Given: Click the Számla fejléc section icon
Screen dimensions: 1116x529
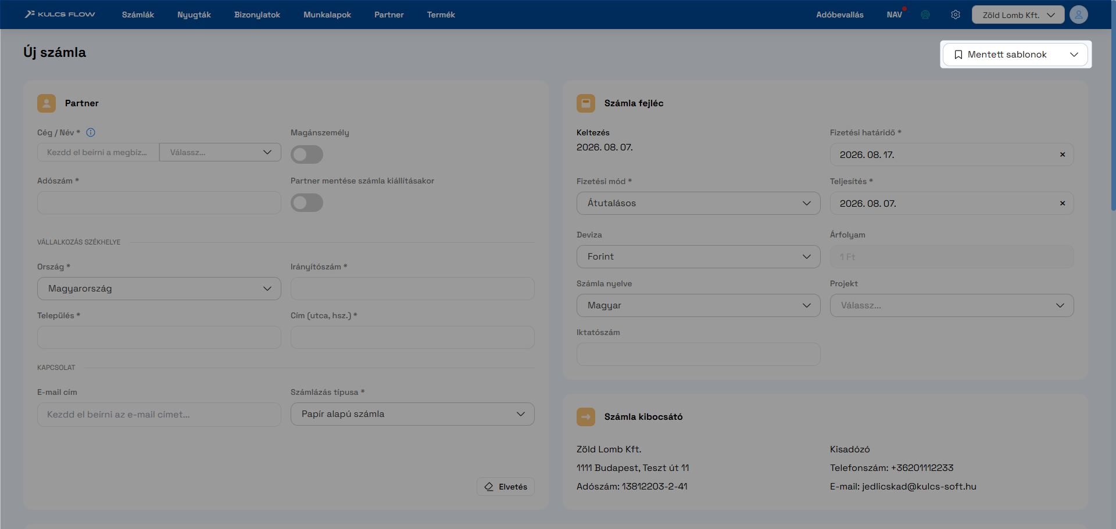Looking at the screenshot, I should [586, 103].
